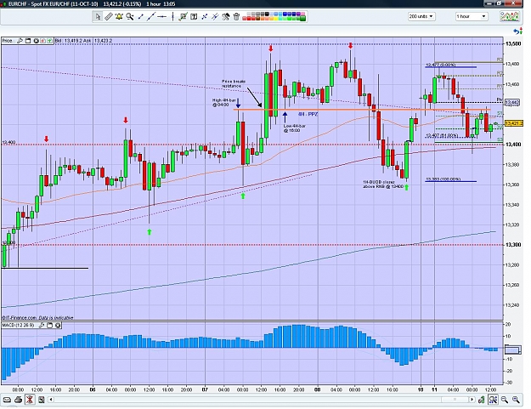Click the green buy icon in Price panel
This screenshot has height=409, width=531.
(x=49, y=41)
